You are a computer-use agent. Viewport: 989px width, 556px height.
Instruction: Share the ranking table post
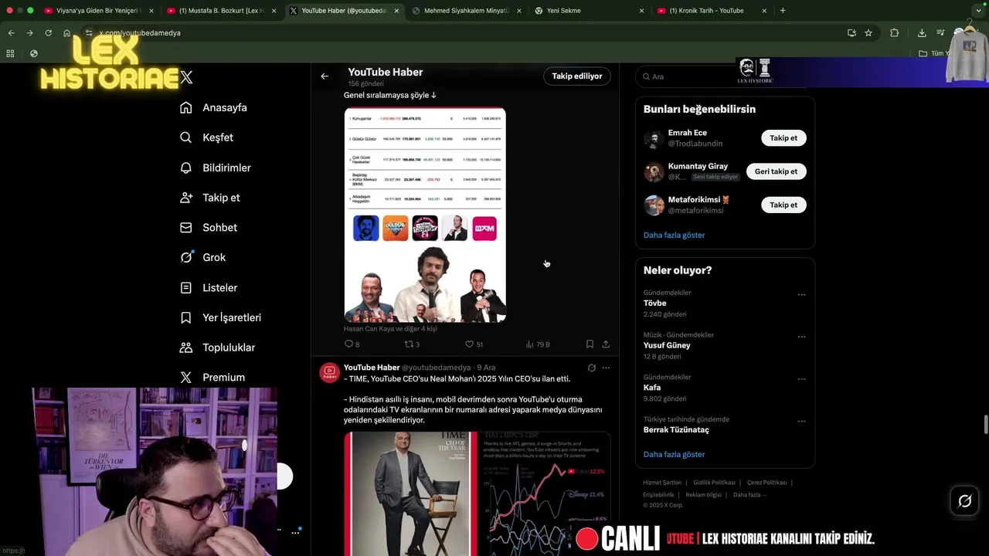[606, 344]
